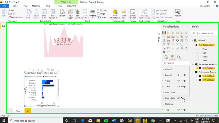
Task: Toggle the Title switch off
Action: coord(183,110)
